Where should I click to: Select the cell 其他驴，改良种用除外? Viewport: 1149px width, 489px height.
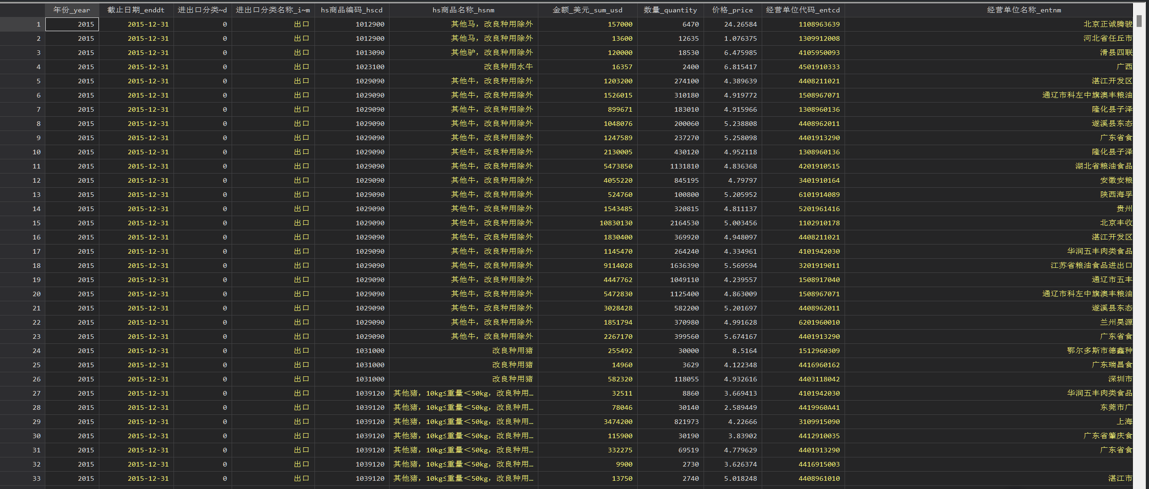463,53
